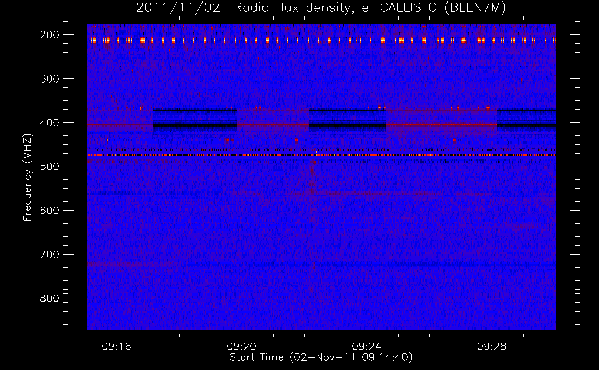Click the 700 frequency tick label
The height and width of the screenshot is (370, 599).
click(50, 255)
